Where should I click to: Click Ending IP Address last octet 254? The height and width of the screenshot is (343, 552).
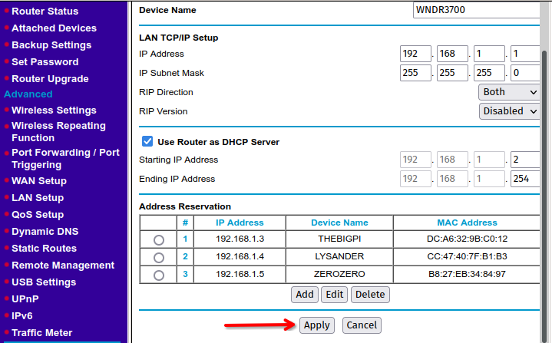(525, 179)
